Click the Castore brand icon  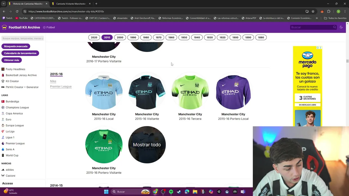coord(3,176)
